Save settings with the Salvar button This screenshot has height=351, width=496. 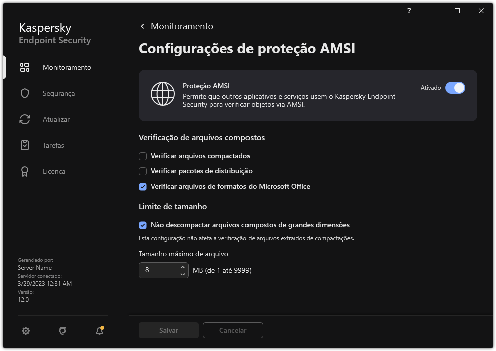(x=168, y=330)
